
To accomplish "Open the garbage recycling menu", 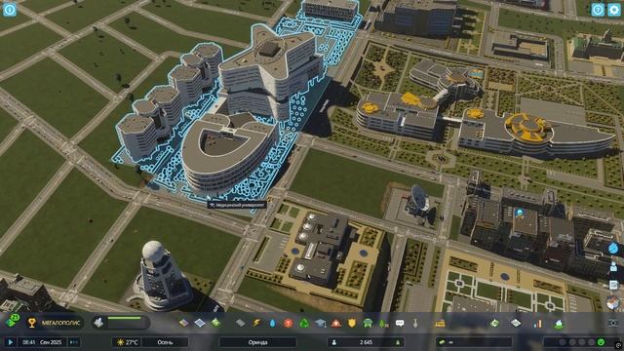I will tap(304, 323).
